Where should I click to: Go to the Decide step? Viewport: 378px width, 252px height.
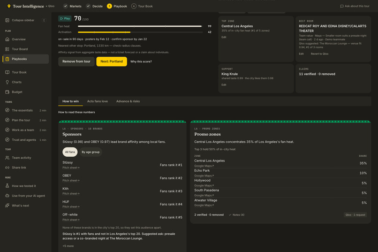click(x=94, y=6)
